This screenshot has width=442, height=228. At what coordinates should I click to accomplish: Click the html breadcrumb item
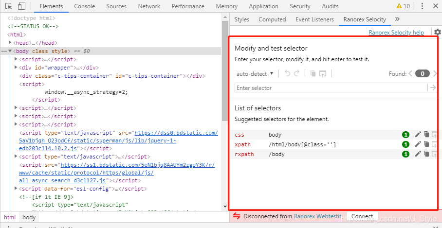coord(10,217)
